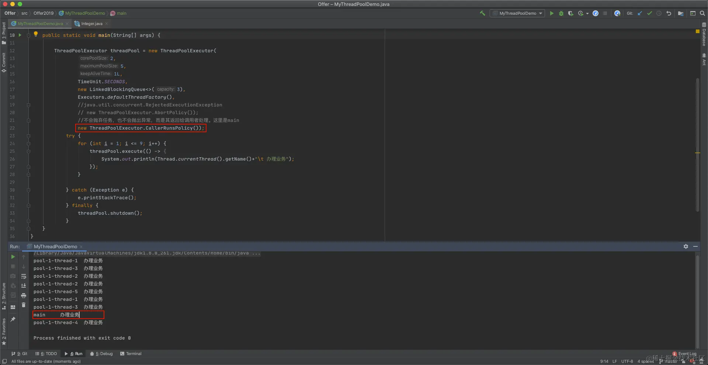The width and height of the screenshot is (708, 365).
Task: Click the green run gutter arrow on line 10
Action: 20,35
